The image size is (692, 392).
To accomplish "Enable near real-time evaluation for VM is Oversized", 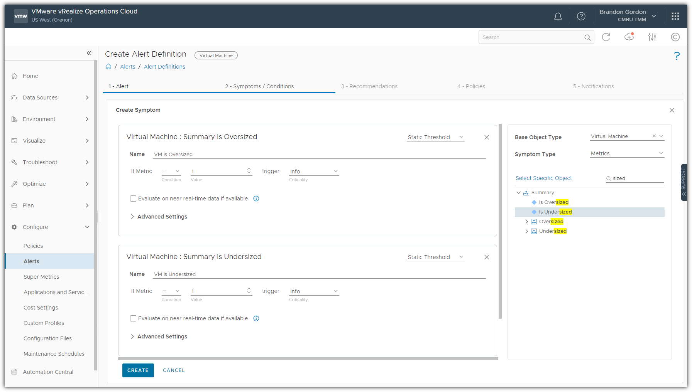I will [x=133, y=199].
